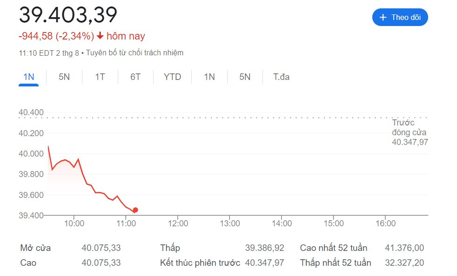The width and height of the screenshot is (457, 276).
Task: Click the 39.403,39 index value
Action: point(68,14)
